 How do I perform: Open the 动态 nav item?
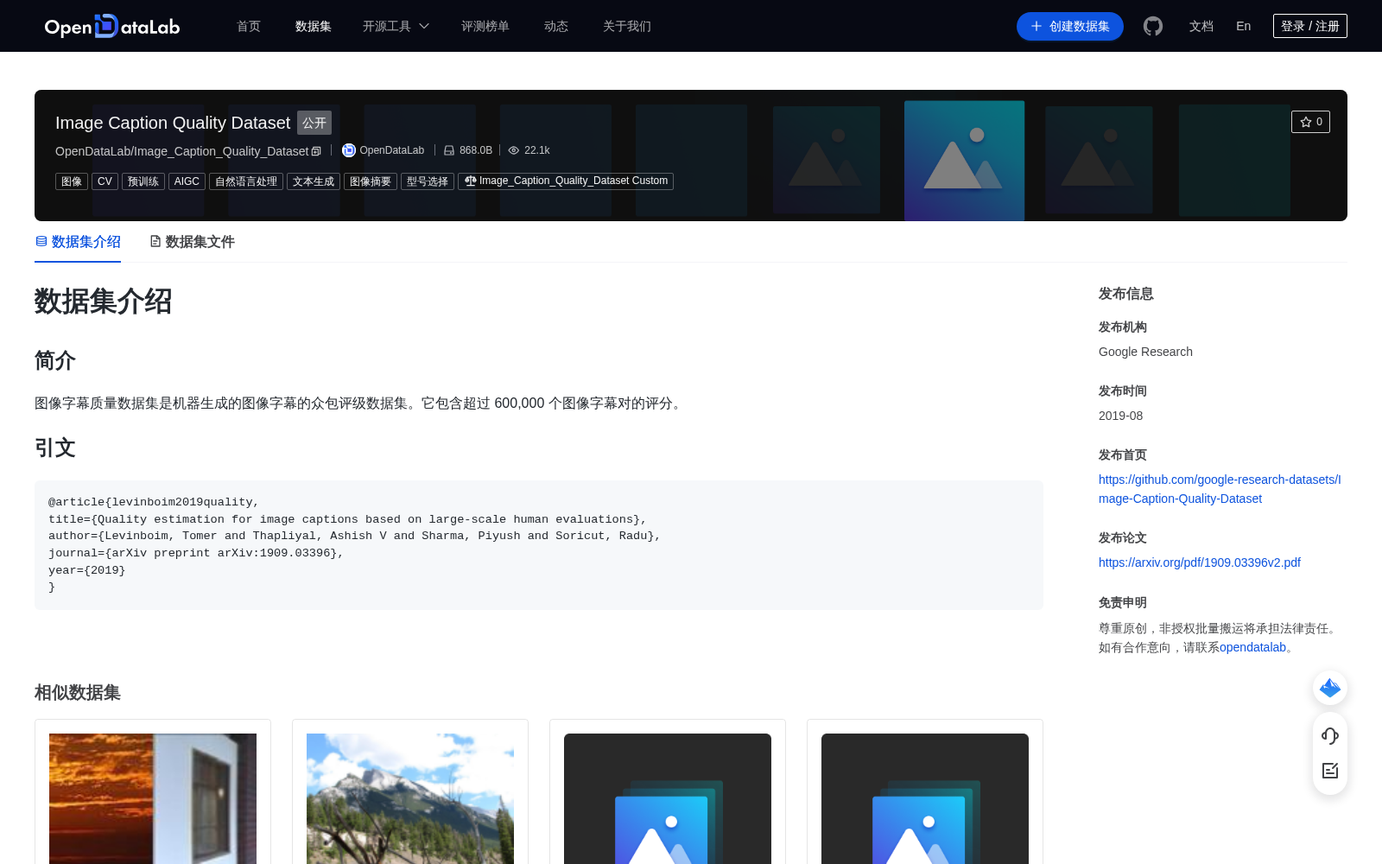[x=556, y=26]
